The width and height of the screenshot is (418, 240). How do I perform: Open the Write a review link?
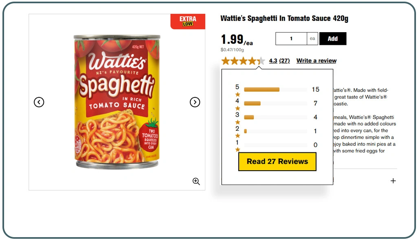pos(316,61)
